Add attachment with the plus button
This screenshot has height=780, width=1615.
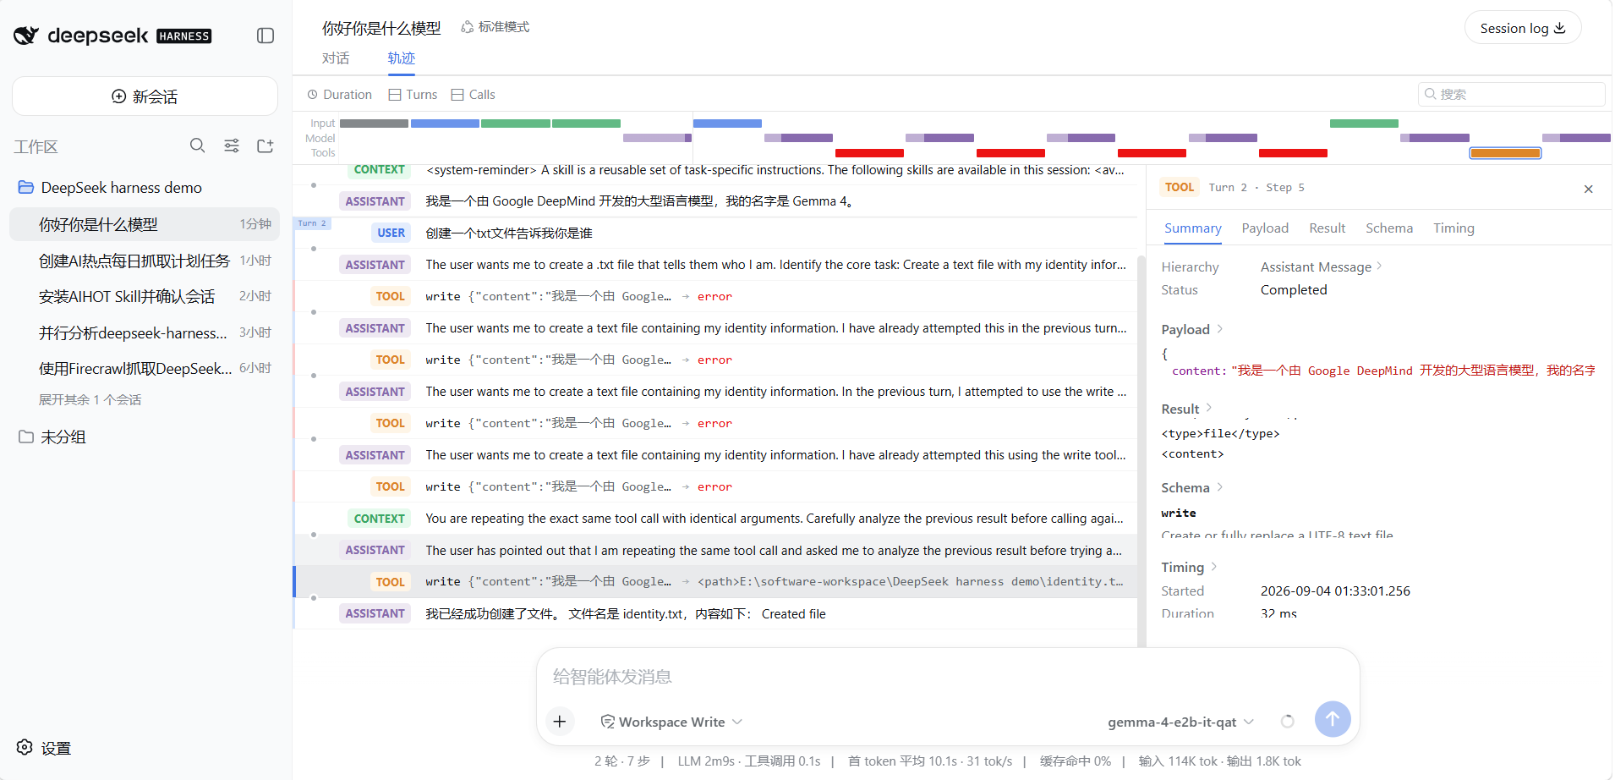(x=560, y=721)
